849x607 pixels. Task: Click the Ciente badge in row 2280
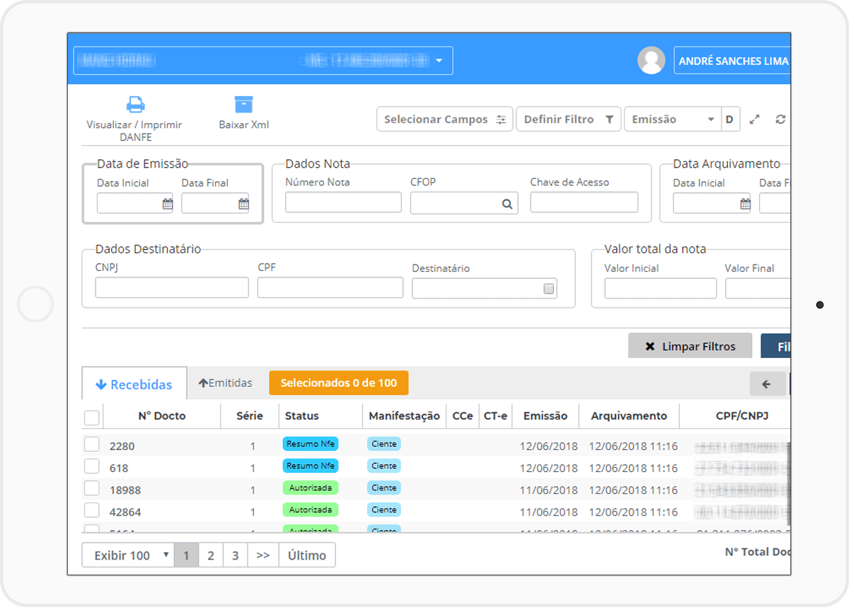384,444
